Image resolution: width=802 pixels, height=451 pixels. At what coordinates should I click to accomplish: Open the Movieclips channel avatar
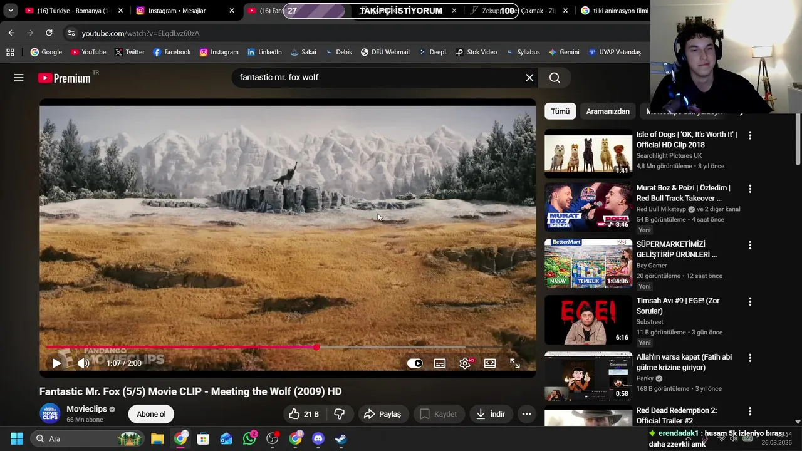pos(50,414)
